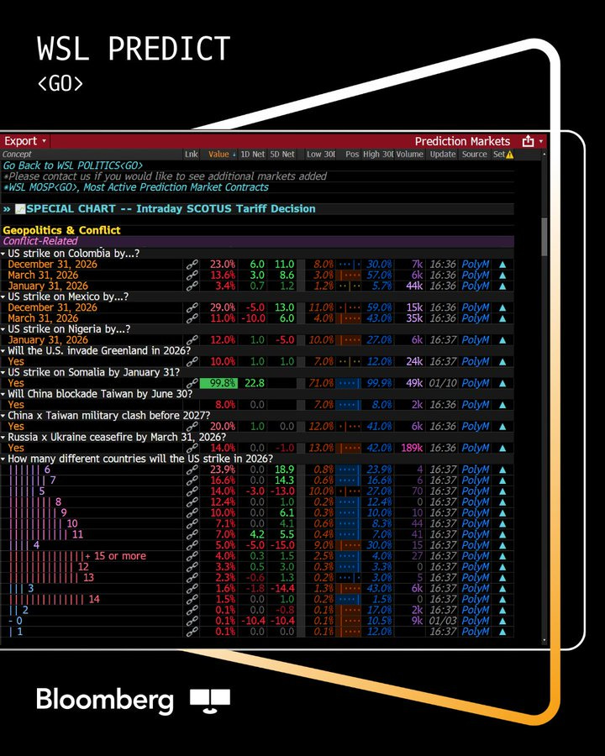Collapse Russia x Ukraine ceasefire group
Image resolution: width=605 pixels, height=756 pixels.
pyautogui.click(x=3, y=438)
